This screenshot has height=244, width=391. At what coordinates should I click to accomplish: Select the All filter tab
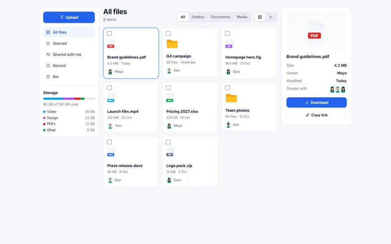tap(183, 17)
